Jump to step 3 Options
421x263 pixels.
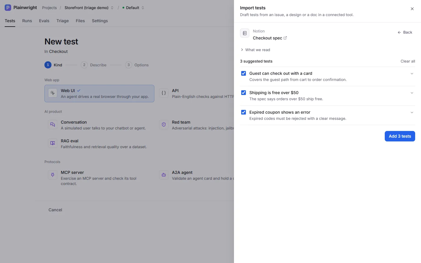coord(137,65)
